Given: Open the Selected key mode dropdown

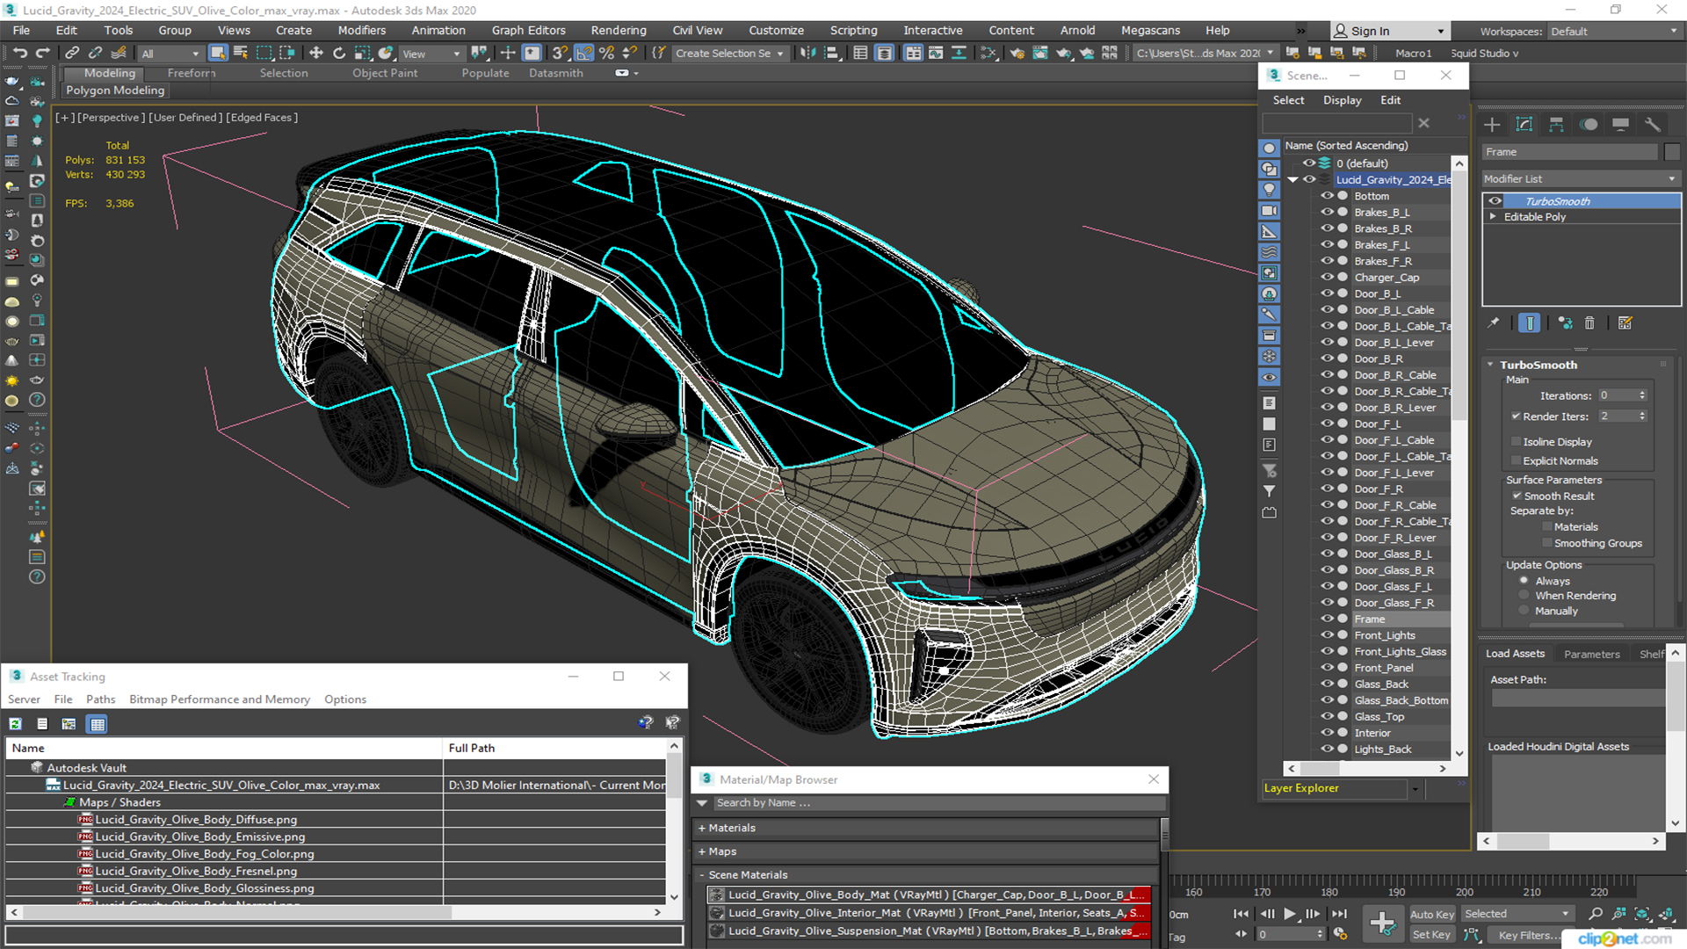Looking at the screenshot, I should tap(1517, 914).
